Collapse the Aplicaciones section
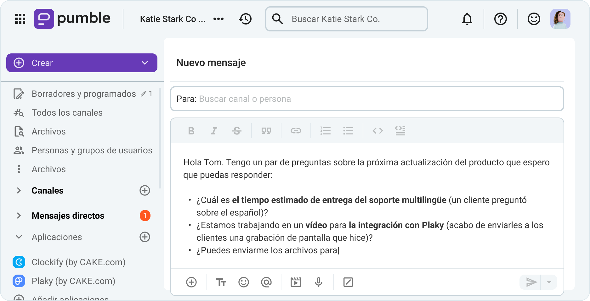 (19, 237)
